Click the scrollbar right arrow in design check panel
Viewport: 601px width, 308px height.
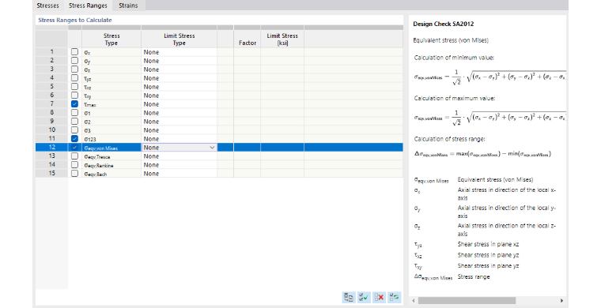(561, 301)
